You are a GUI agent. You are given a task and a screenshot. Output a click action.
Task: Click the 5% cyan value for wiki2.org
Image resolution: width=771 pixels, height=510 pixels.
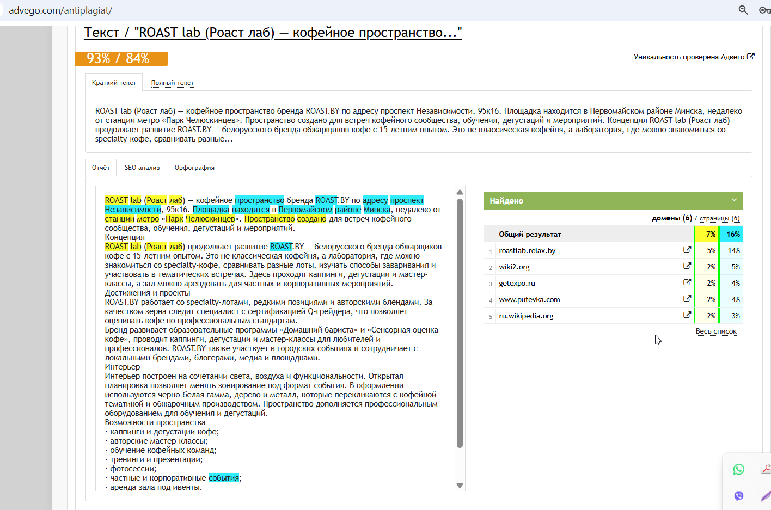point(736,267)
